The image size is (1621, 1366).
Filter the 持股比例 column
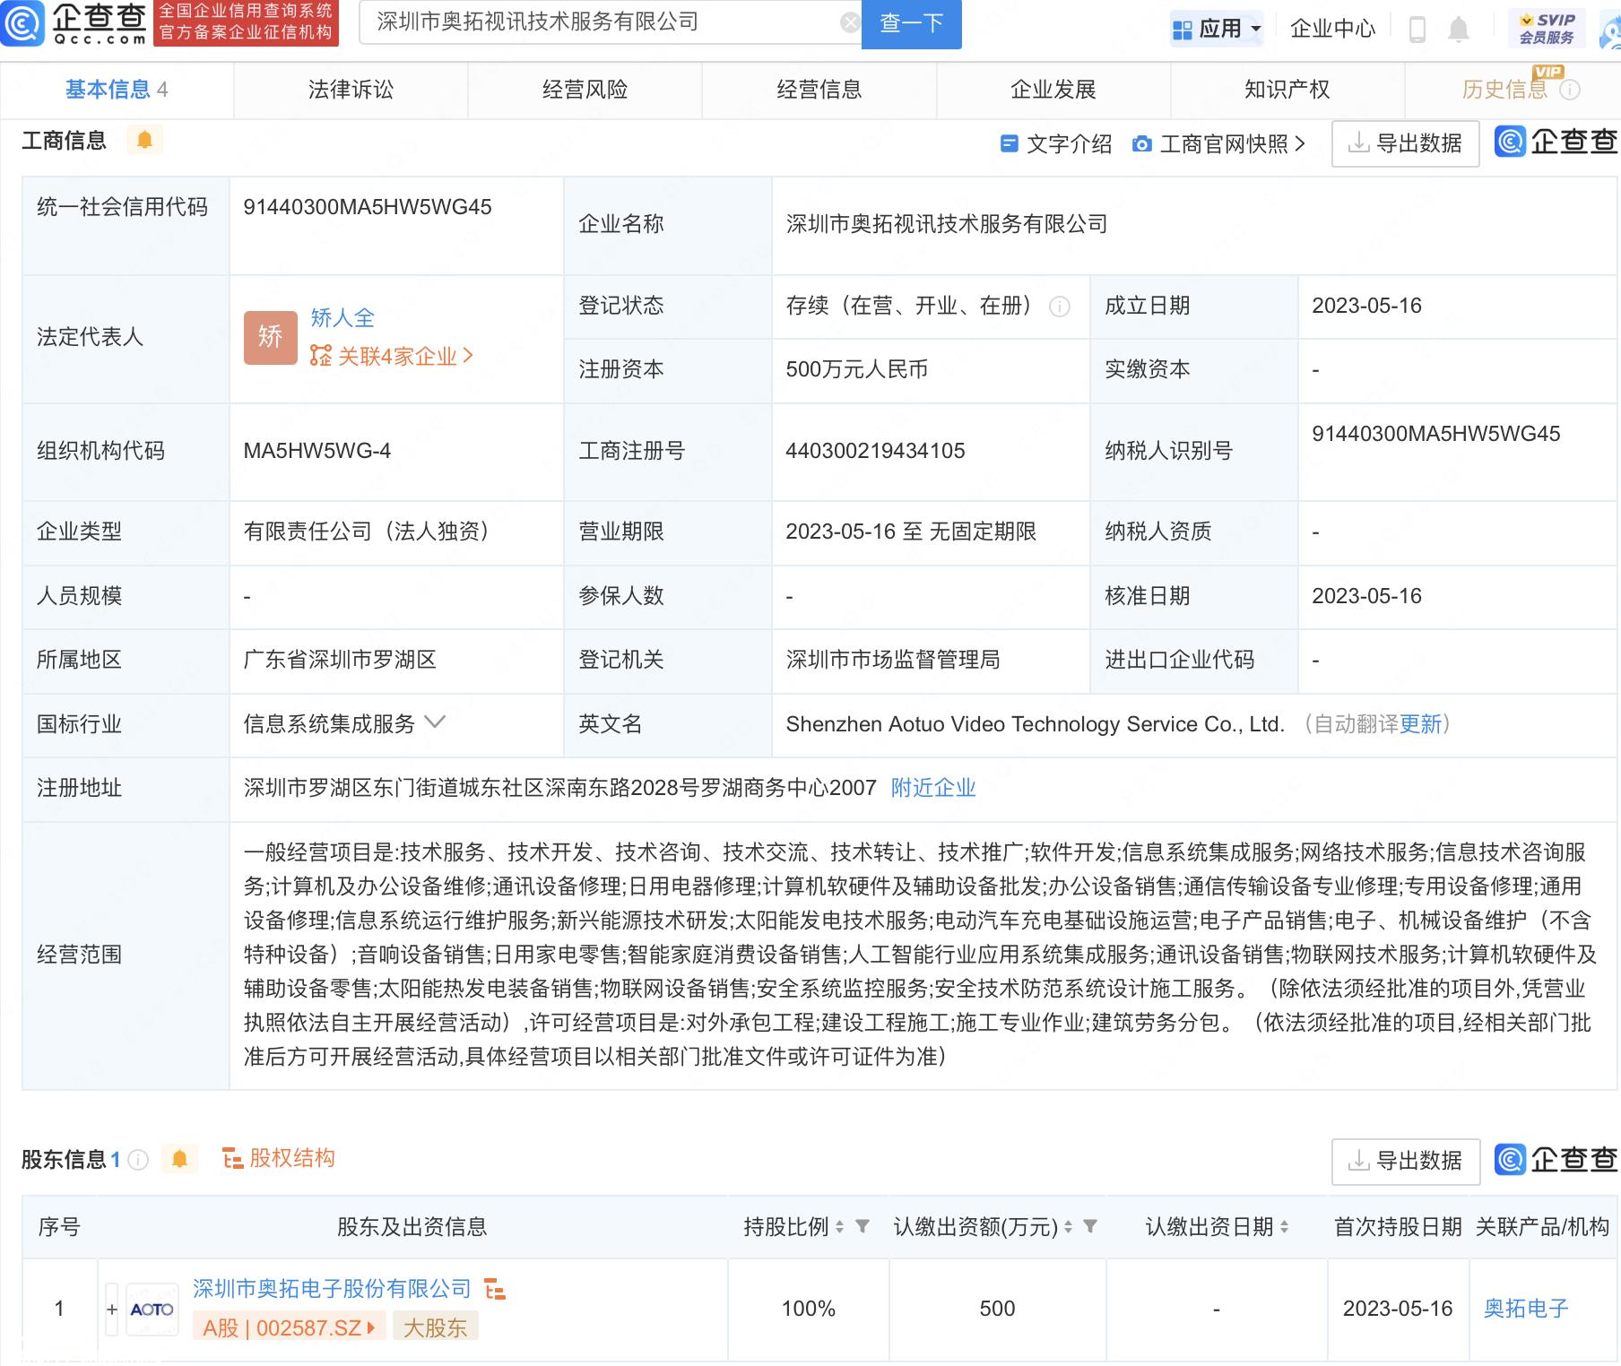pos(863,1226)
